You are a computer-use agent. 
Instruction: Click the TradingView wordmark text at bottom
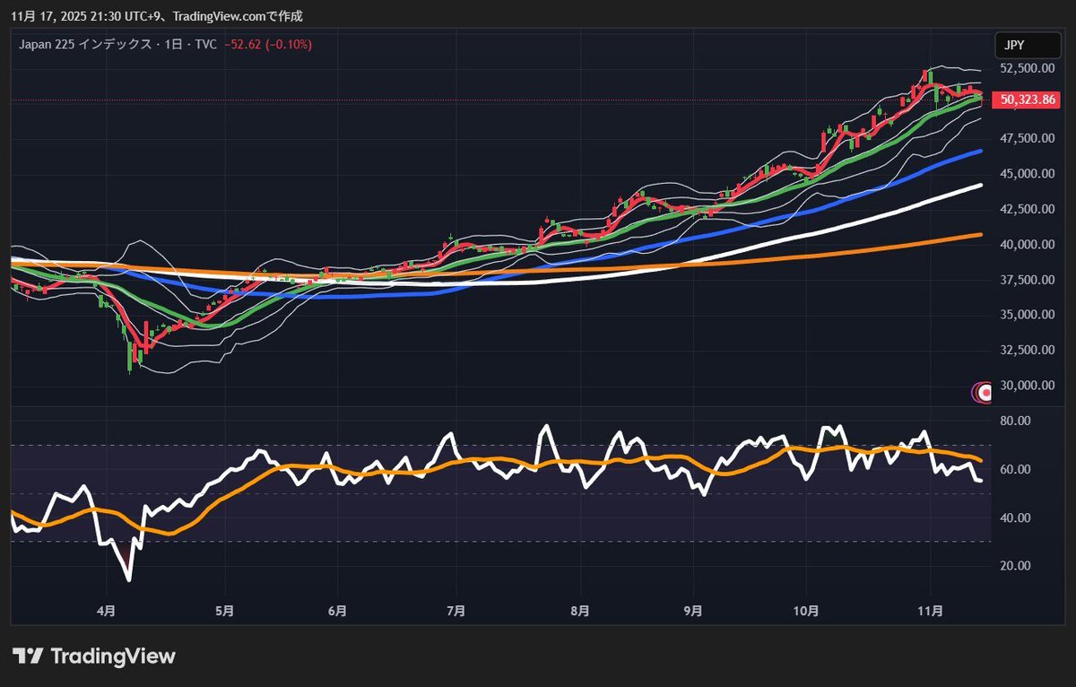[x=113, y=656]
